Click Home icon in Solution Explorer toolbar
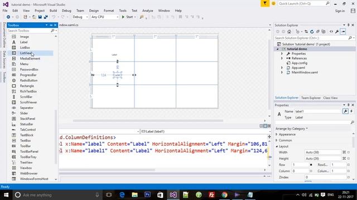Image resolution: width=357 pixels, height=200 pixels. click(x=289, y=32)
